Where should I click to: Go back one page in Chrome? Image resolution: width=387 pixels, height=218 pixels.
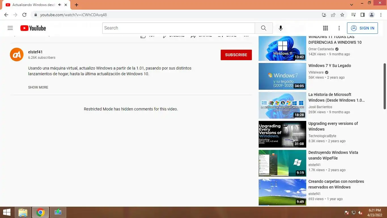6,15
